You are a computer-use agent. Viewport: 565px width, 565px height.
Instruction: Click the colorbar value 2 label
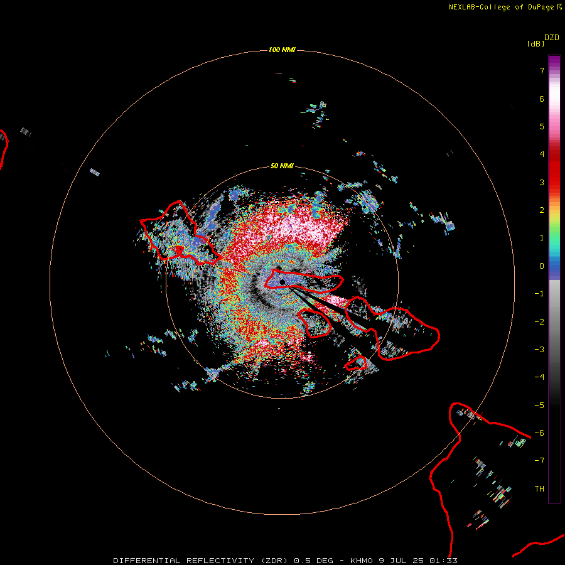pos(542,210)
